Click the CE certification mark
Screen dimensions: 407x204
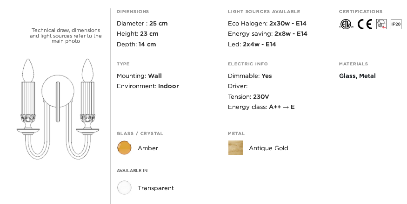365,24
